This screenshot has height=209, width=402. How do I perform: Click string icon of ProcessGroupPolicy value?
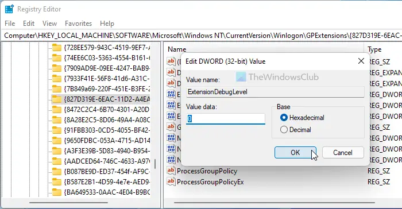pyautogui.click(x=171, y=171)
